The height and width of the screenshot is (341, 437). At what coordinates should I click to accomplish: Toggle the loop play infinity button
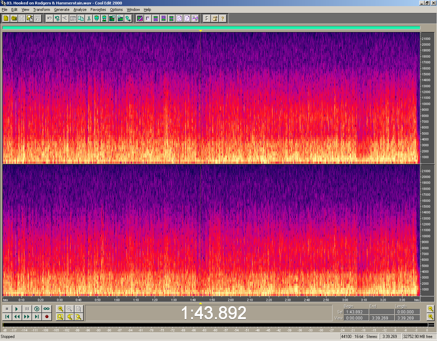(46, 309)
